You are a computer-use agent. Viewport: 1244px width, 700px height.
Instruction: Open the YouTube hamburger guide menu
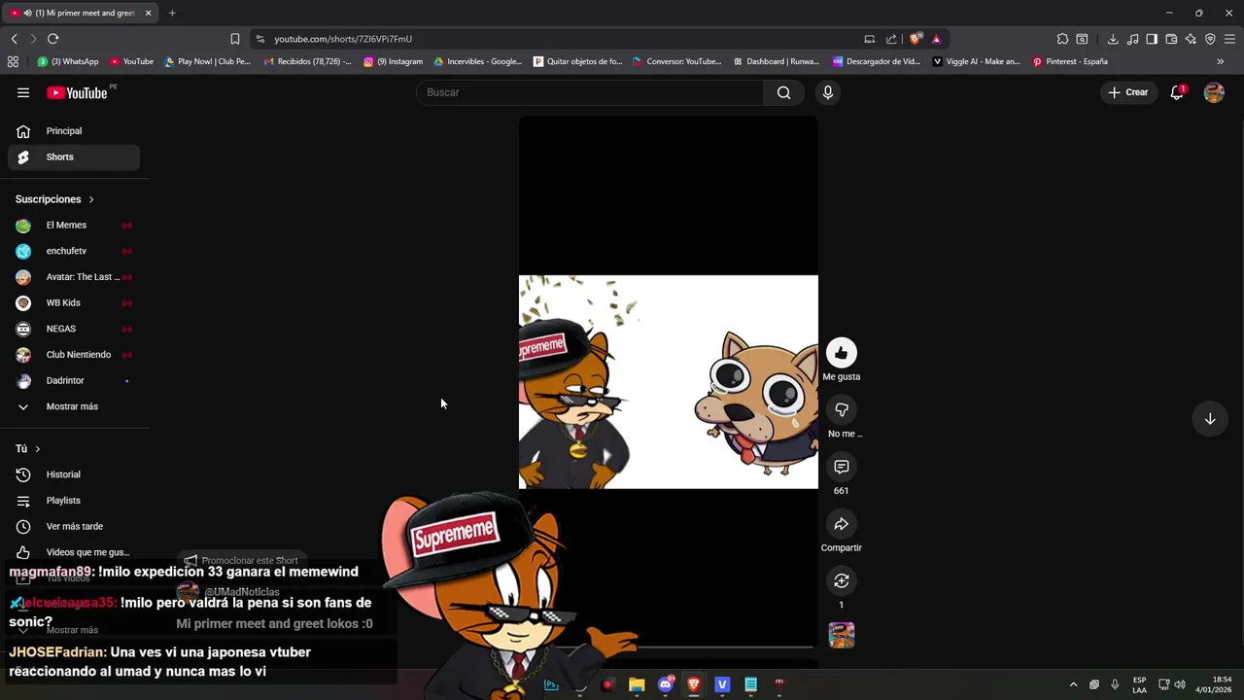pos(23,92)
